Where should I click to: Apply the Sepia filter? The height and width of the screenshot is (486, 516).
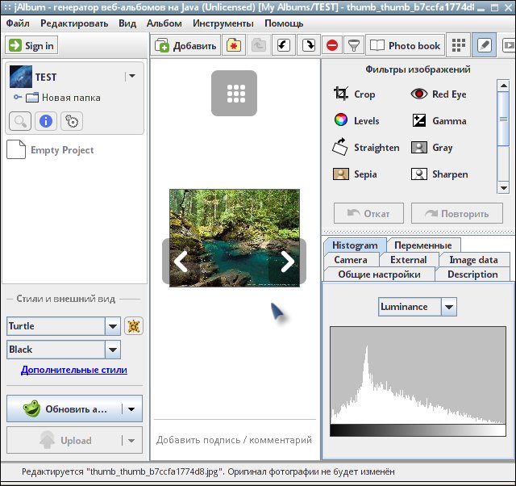pos(355,174)
